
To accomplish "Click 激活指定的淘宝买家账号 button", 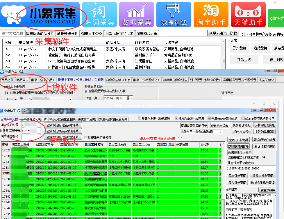I will [x=63, y=125].
